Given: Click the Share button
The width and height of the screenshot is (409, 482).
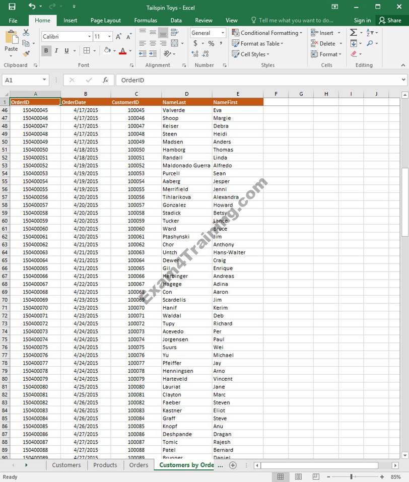Looking at the screenshot, I should 390,21.
